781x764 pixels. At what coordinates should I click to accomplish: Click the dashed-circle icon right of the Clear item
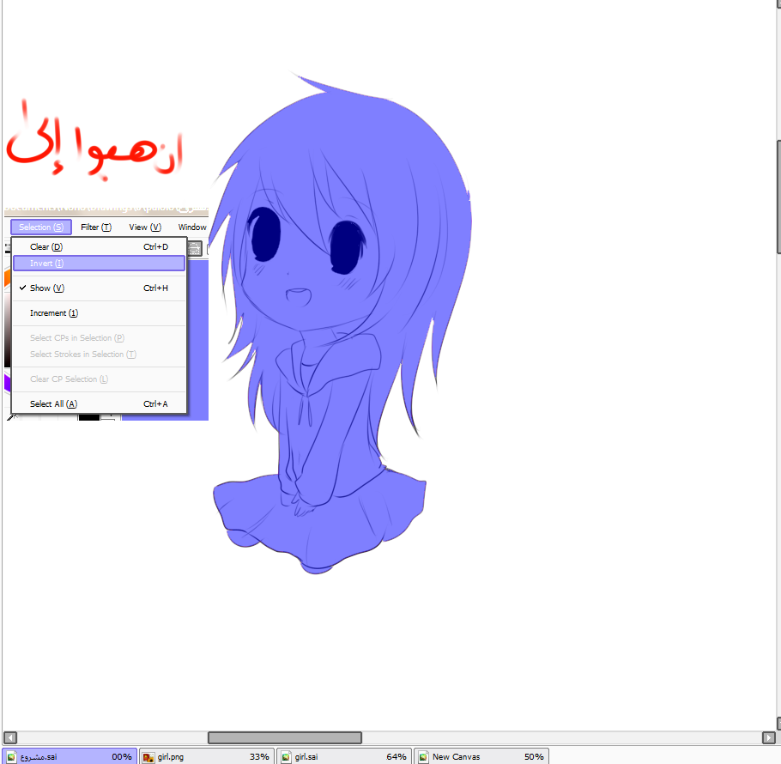pyautogui.click(x=195, y=249)
